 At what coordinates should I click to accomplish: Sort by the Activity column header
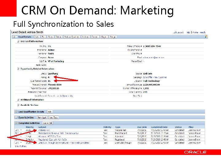click(107, 127)
